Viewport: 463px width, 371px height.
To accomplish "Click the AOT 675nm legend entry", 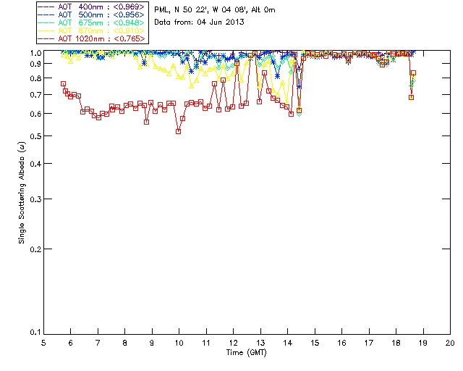I will coord(93,22).
